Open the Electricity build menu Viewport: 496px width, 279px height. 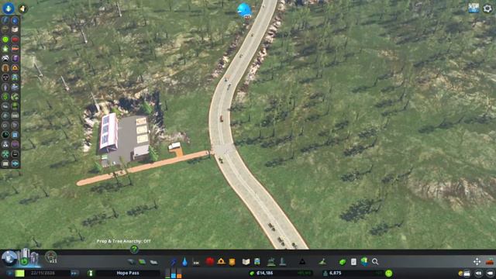click(174, 262)
